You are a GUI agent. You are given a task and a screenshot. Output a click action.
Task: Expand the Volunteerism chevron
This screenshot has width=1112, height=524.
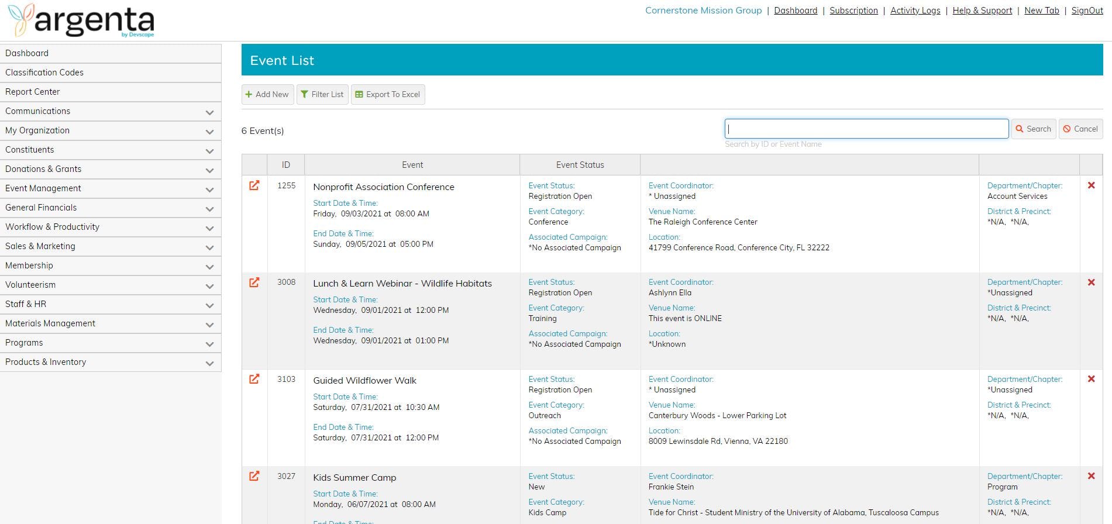[x=209, y=286]
